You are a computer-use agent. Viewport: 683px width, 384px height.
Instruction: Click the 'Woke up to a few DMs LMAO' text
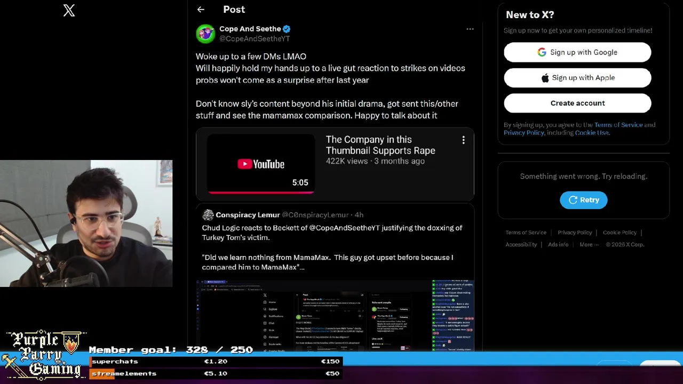point(251,57)
